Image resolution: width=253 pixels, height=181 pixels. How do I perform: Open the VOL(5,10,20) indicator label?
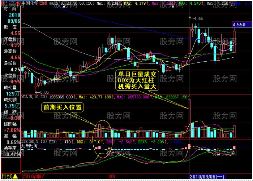pyautogui.click(x=34, y=97)
